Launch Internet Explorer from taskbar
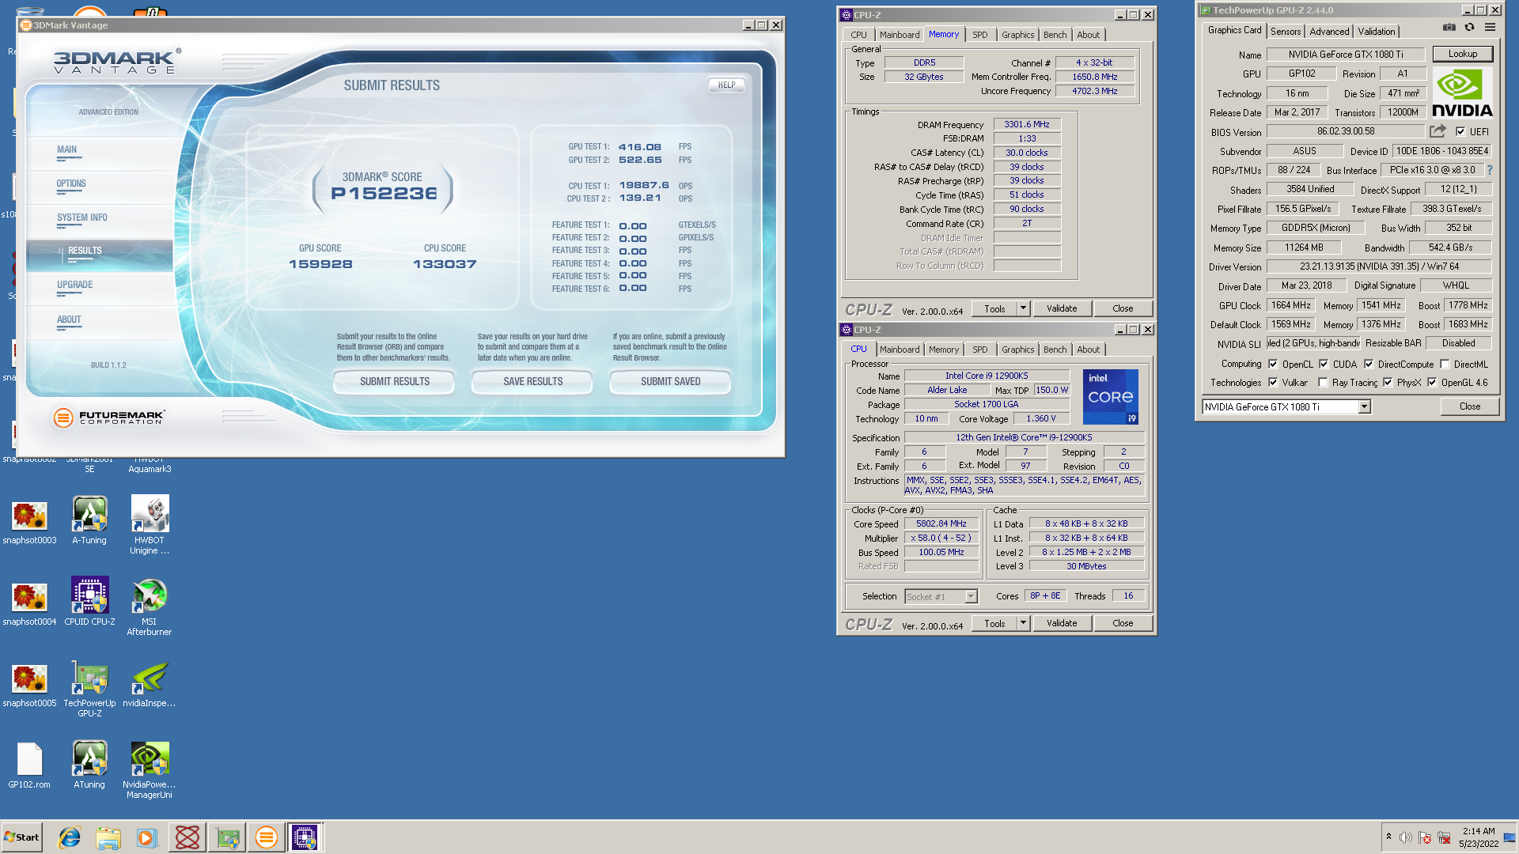 coord(70,837)
